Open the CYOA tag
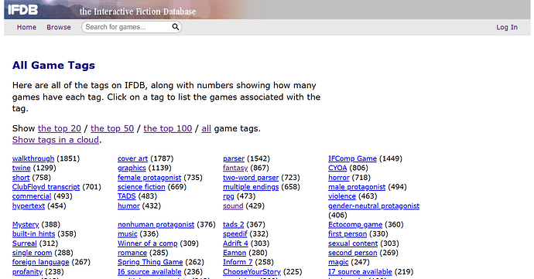This screenshot has width=534, height=279. (337, 168)
